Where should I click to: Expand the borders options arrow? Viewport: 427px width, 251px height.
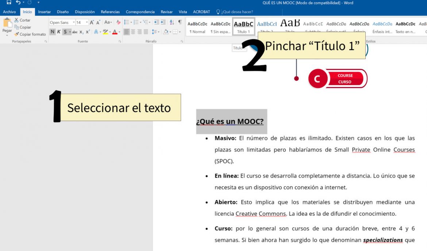coord(180,32)
